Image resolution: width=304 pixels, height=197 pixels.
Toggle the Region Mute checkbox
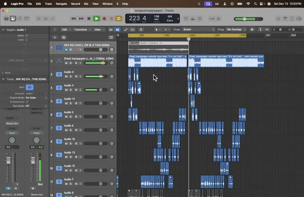pyautogui.click(x=27, y=36)
